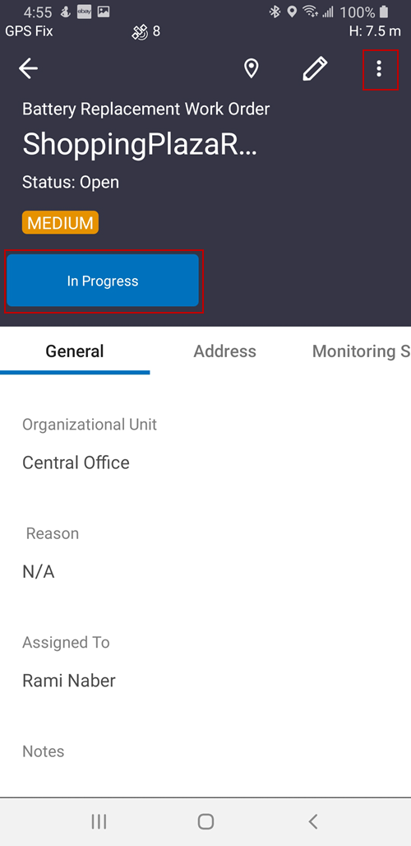Tap the GPS satellite count icon
Image resolution: width=411 pixels, height=846 pixels.
point(140,32)
